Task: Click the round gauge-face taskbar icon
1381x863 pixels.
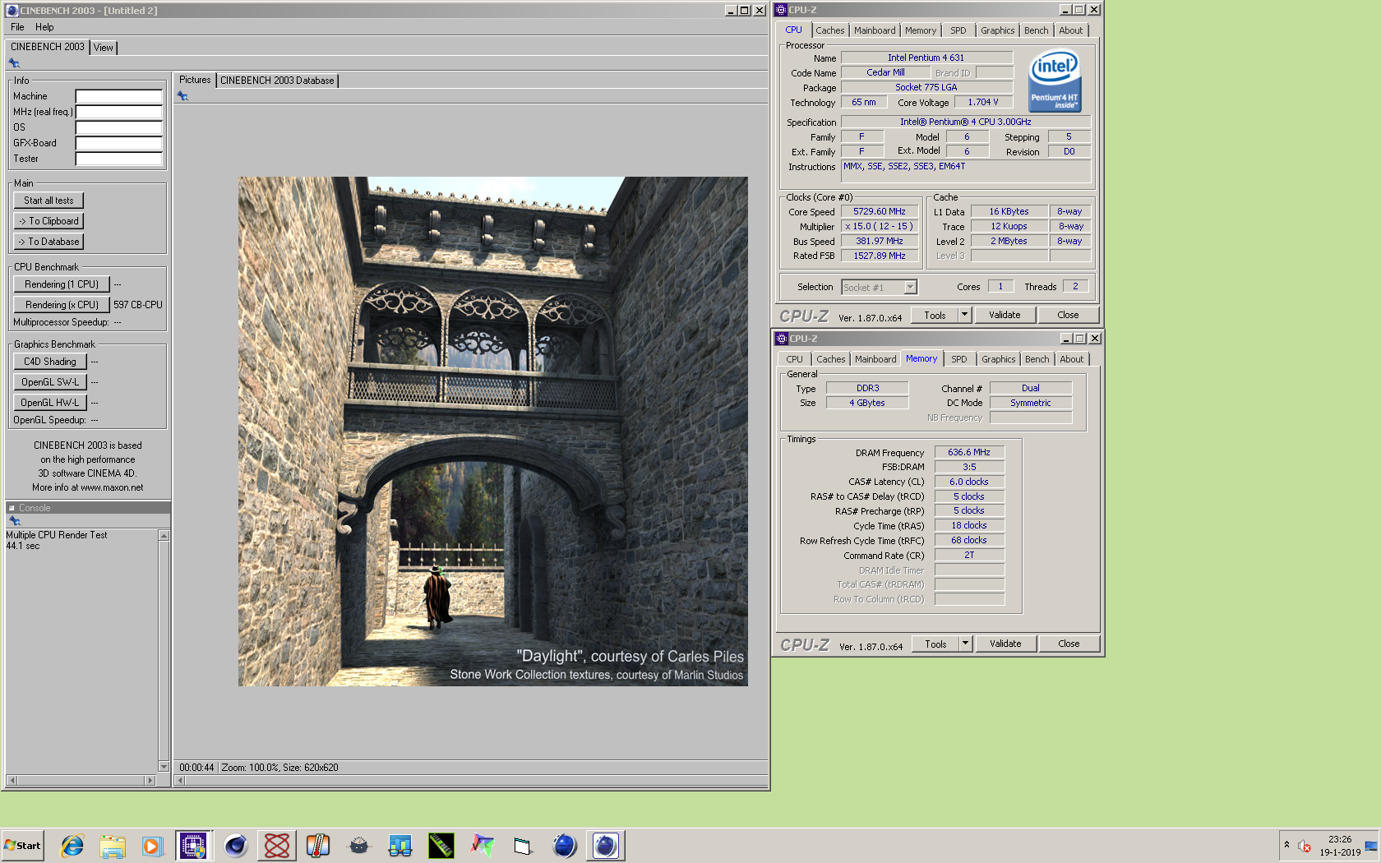Action: 359,845
